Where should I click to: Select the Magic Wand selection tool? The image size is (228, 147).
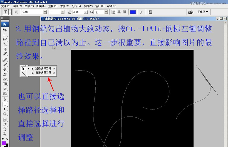[5, 44]
